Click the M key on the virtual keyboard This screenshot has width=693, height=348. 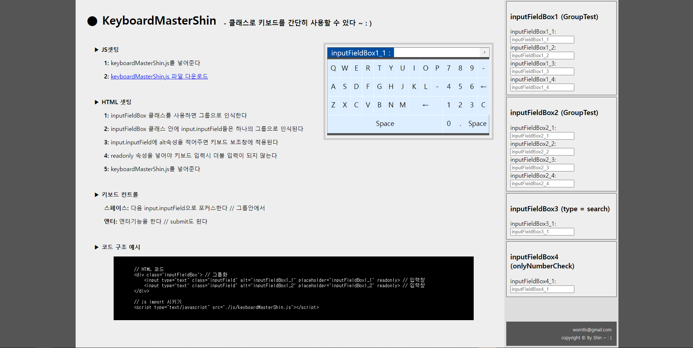pyautogui.click(x=403, y=105)
